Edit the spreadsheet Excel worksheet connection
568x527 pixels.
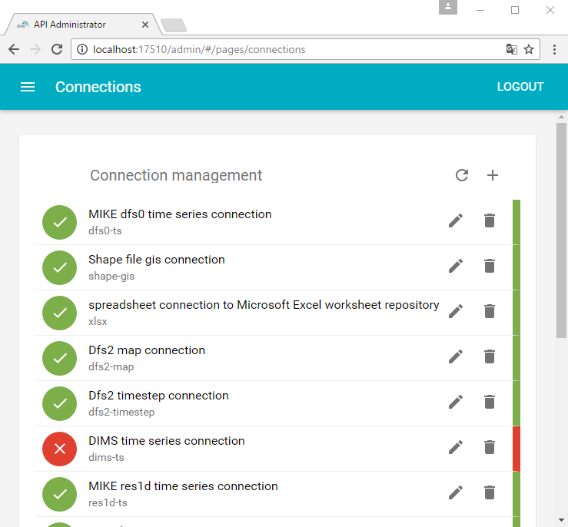456,311
